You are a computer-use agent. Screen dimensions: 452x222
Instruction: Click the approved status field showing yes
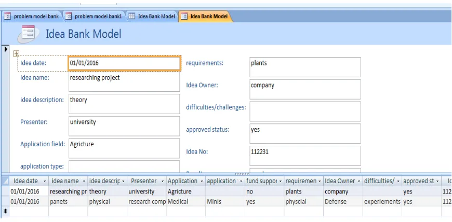tap(305, 134)
